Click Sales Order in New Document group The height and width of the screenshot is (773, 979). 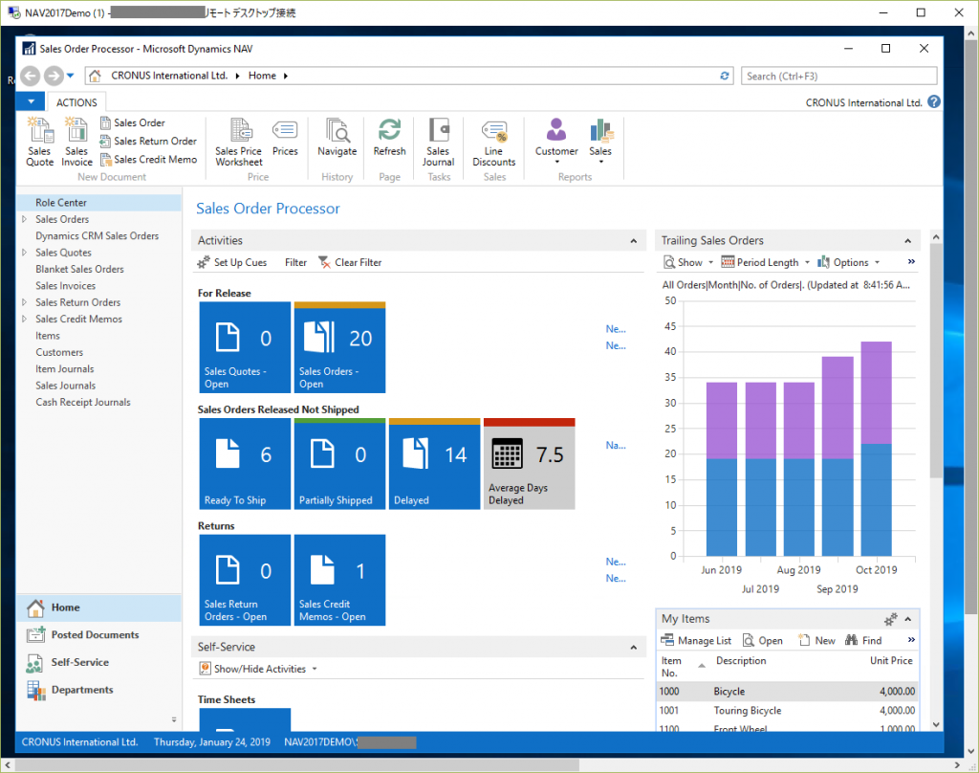[132, 122]
